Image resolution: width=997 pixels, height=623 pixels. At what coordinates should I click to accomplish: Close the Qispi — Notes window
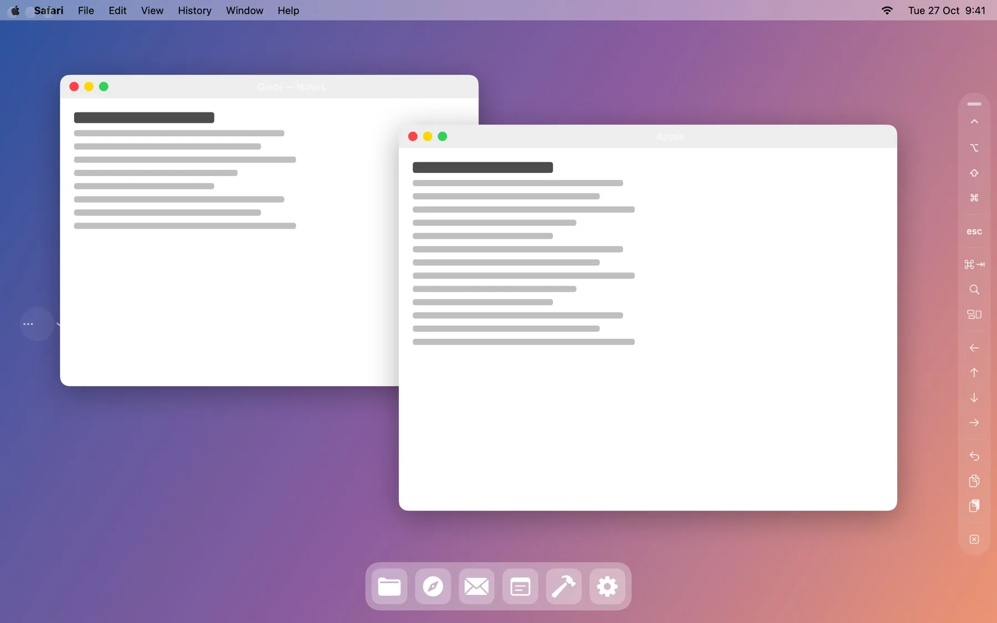coord(74,86)
